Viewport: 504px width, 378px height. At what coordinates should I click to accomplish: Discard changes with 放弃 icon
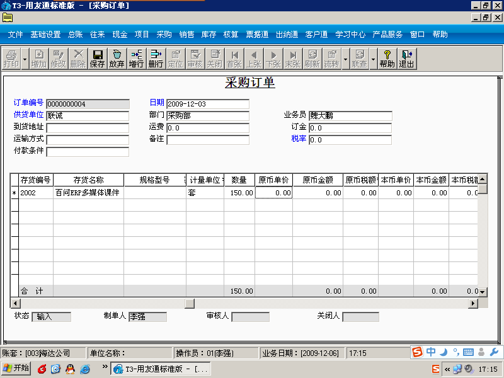click(x=117, y=59)
